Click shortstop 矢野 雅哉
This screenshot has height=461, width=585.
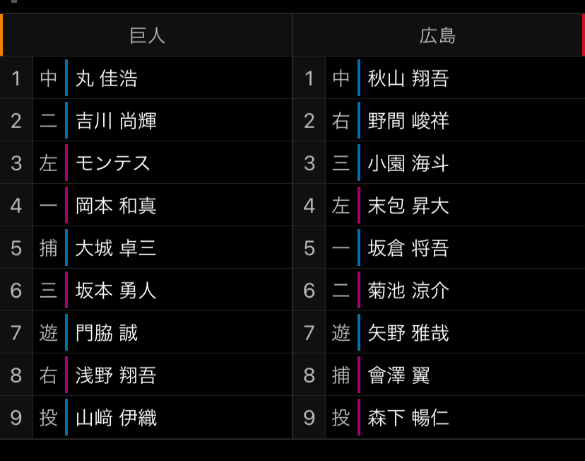[408, 333]
